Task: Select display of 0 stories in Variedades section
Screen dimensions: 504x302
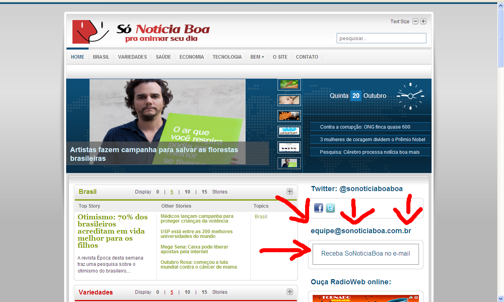Action: 157,292
